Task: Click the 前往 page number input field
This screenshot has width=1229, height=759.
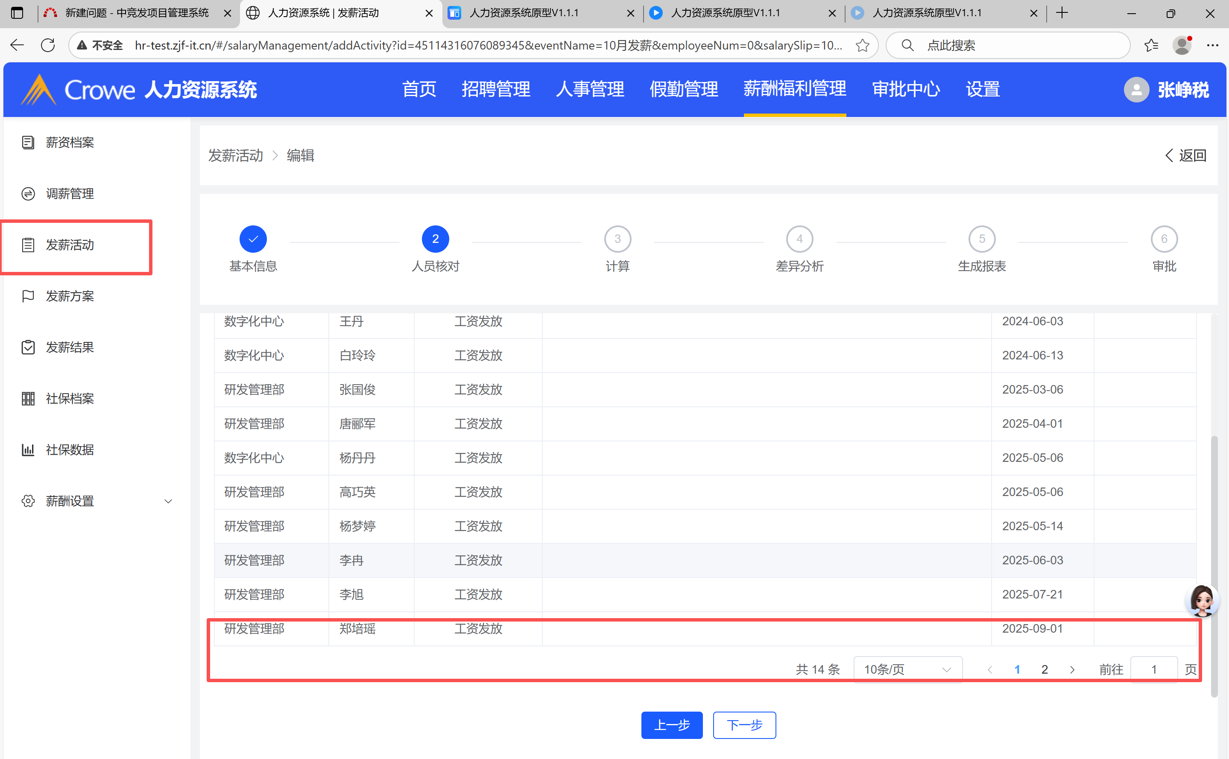Action: tap(1153, 669)
